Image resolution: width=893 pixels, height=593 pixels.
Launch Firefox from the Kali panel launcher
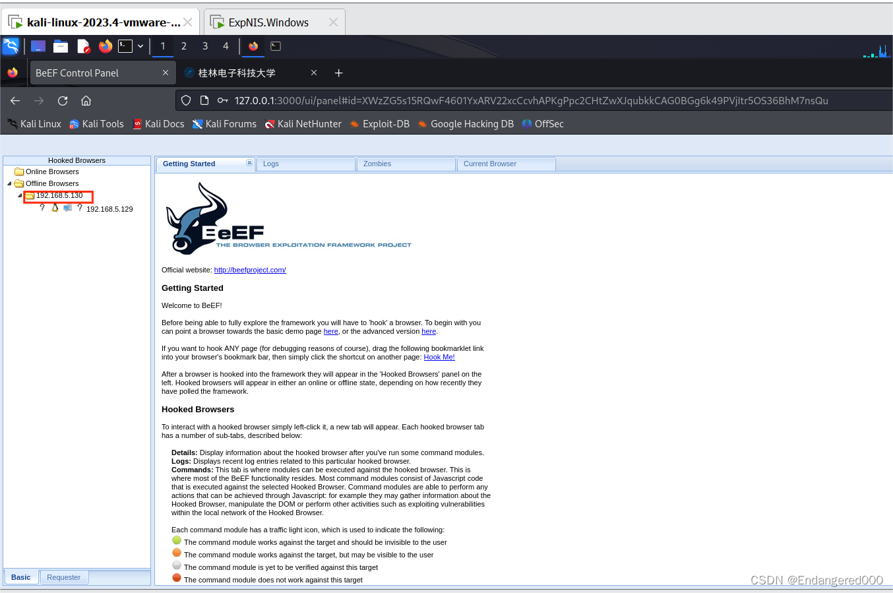click(x=106, y=46)
